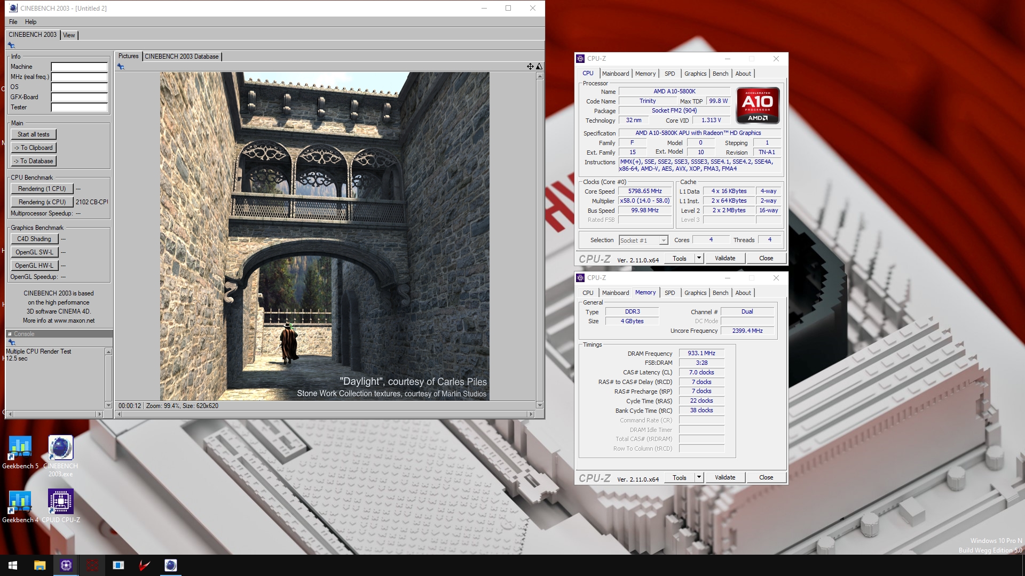Run the OpenGL SW-L test
Image resolution: width=1025 pixels, height=576 pixels.
34,252
